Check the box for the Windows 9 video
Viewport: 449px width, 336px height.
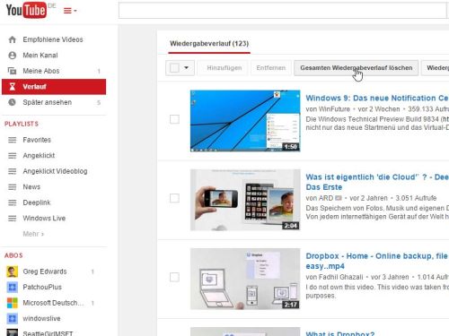(174, 119)
